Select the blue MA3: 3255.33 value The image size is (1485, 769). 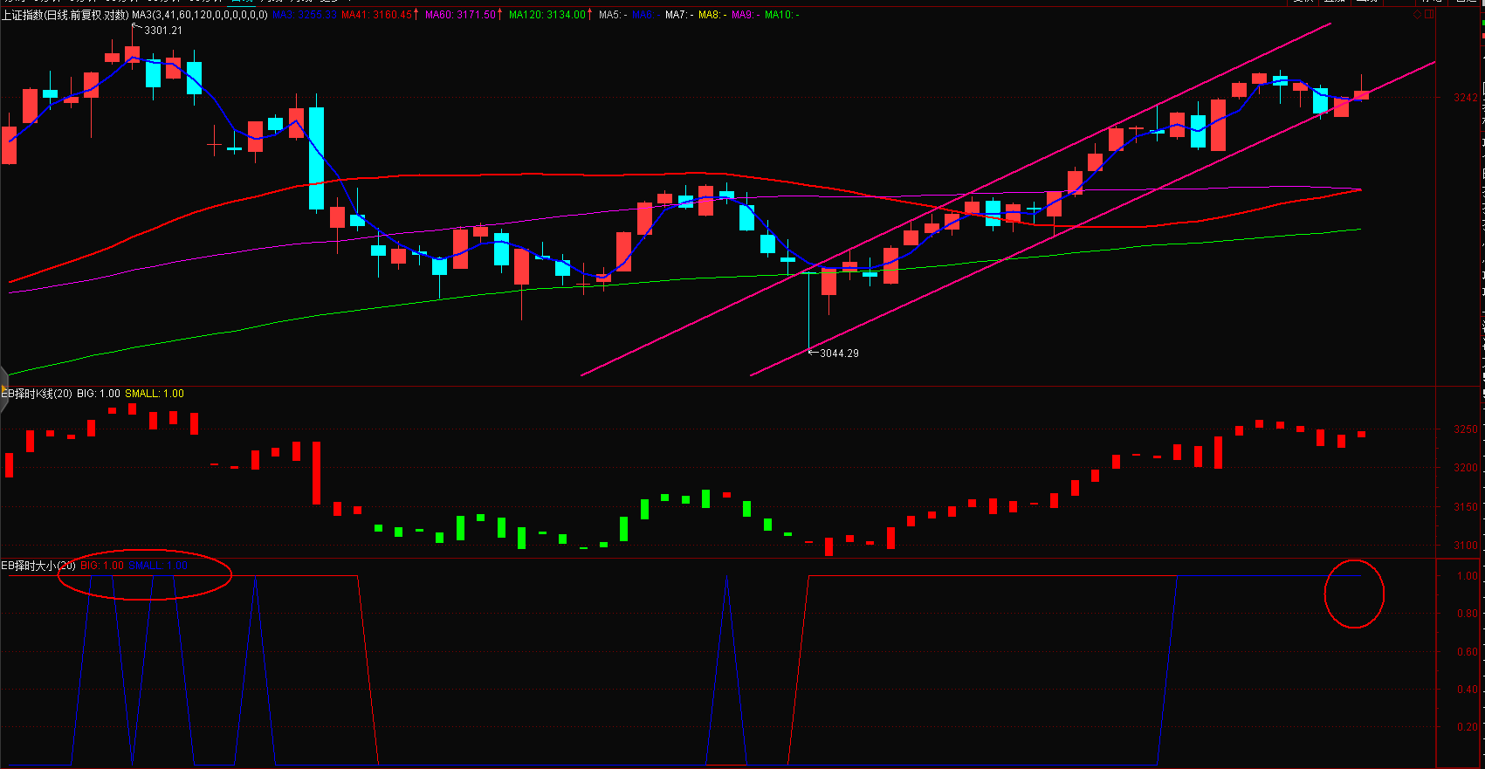(x=305, y=15)
